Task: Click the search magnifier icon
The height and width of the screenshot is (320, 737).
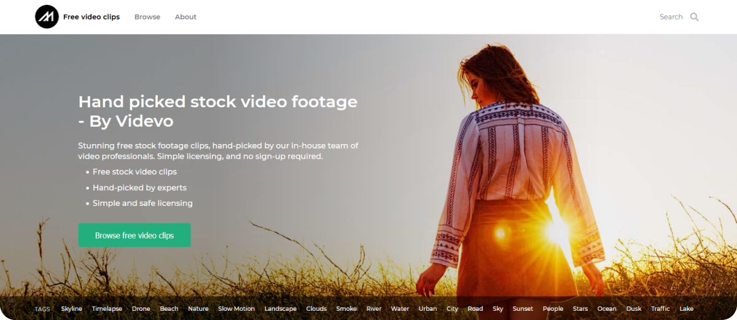Action: 695,17
